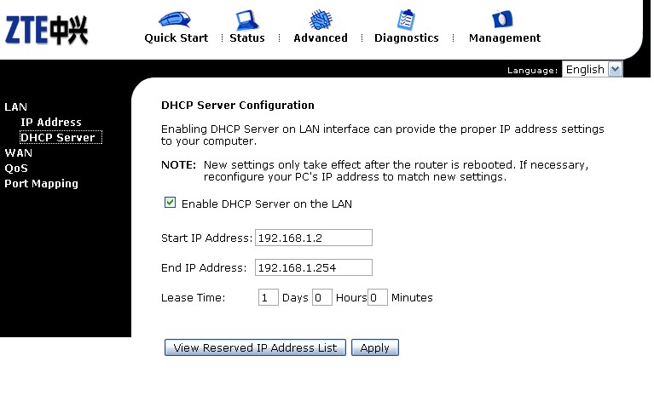
Task: Disable DHCP Server on the LAN checkbox
Action: (170, 204)
